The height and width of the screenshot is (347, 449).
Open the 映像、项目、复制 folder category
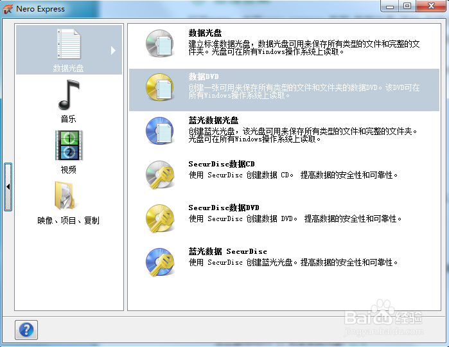65,196
